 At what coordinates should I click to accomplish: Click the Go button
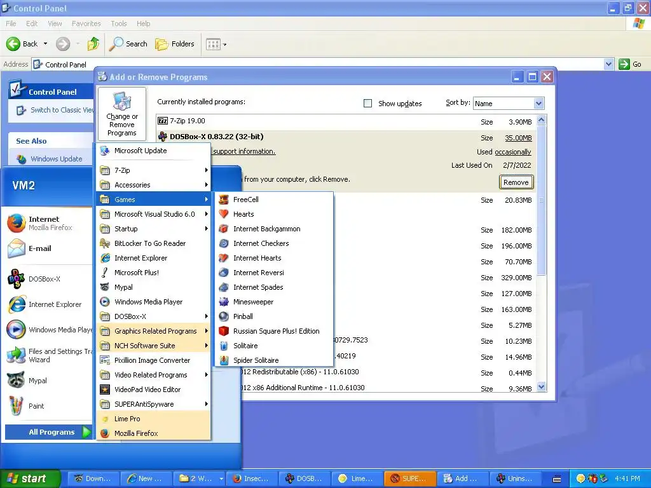coord(630,64)
